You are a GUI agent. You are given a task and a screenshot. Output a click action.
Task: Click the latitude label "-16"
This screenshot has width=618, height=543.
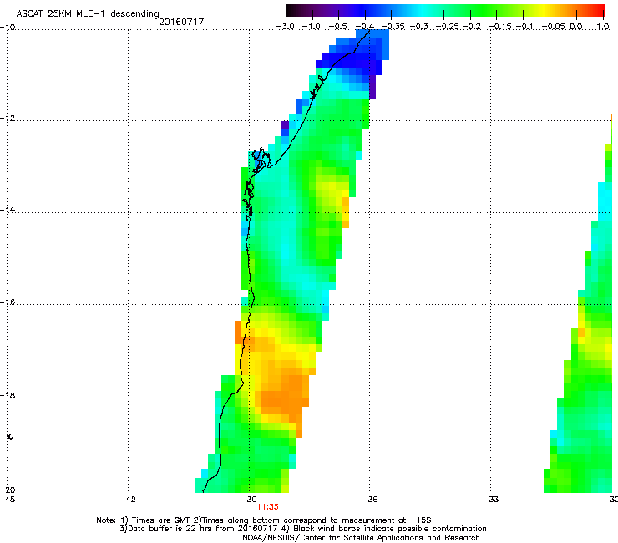pyautogui.click(x=8, y=302)
